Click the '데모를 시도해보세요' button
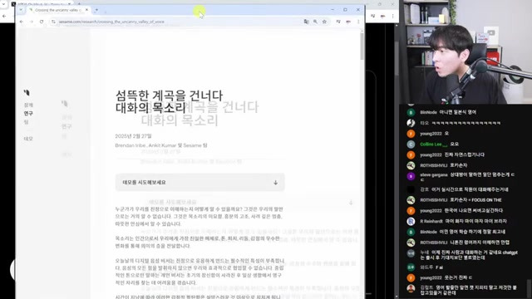The image size is (532, 299). tap(199, 183)
